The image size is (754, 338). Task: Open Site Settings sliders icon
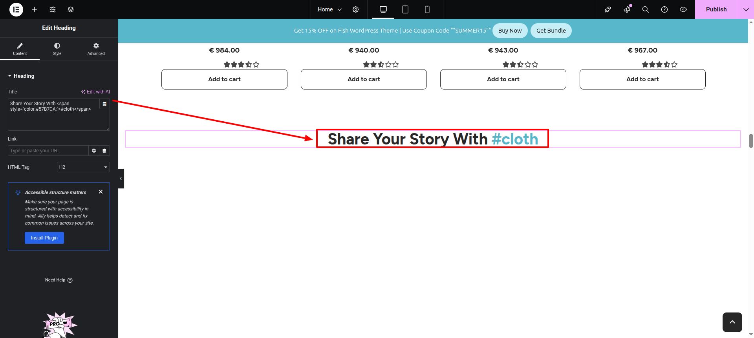coord(53,9)
